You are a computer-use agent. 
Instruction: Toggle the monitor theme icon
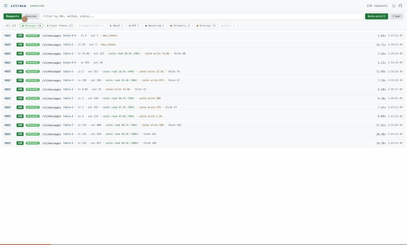coord(394,6)
